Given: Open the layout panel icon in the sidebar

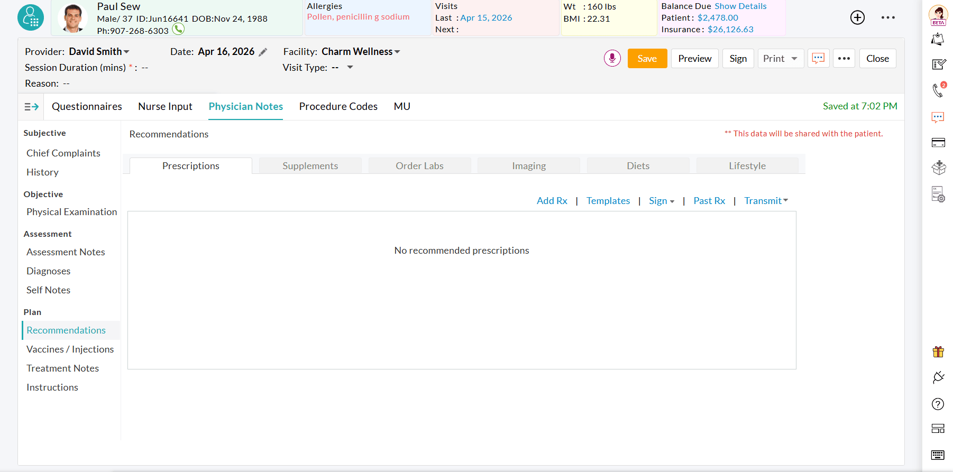Looking at the screenshot, I should [x=938, y=429].
